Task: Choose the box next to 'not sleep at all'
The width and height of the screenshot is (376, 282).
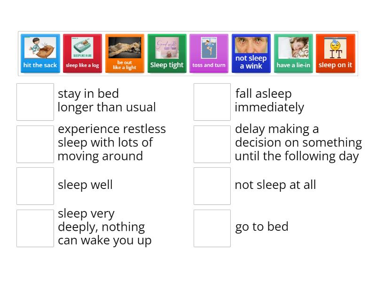Action: (212, 186)
